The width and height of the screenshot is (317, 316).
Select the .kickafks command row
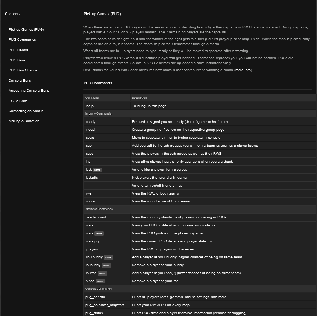coord(91,178)
